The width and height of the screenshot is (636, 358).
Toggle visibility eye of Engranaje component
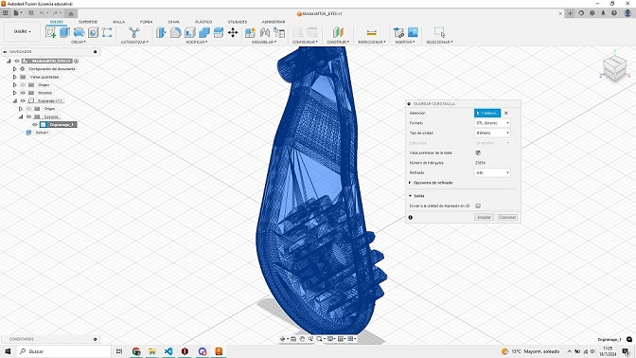23,100
